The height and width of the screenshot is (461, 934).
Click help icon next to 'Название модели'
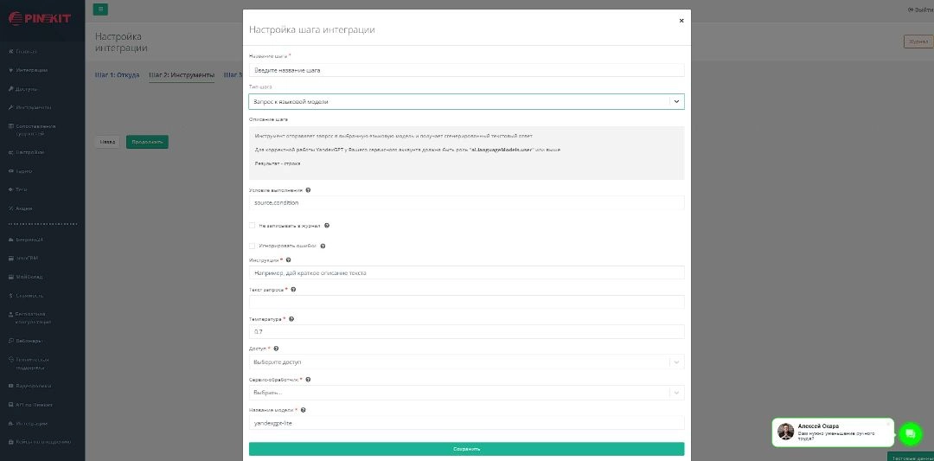coord(304,410)
